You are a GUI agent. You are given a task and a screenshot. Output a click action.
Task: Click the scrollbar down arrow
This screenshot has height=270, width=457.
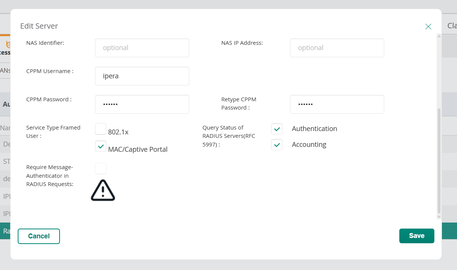439,217
